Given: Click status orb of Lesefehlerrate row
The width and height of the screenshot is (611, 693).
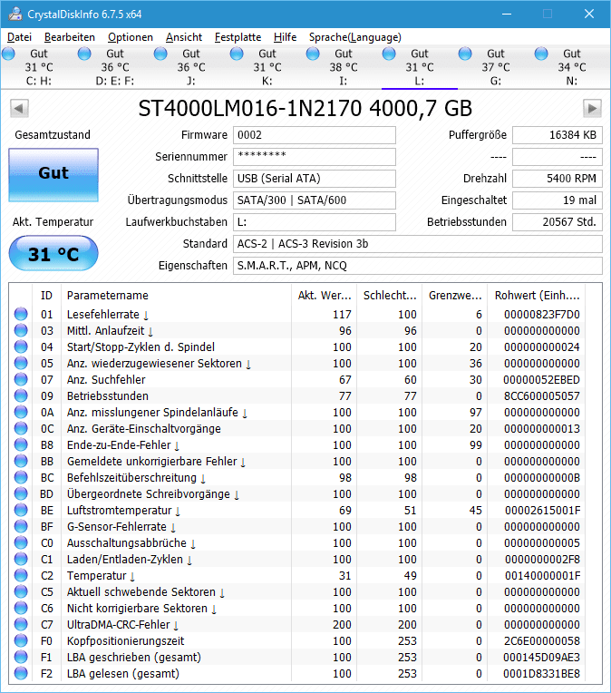Looking at the screenshot, I should tap(21, 314).
